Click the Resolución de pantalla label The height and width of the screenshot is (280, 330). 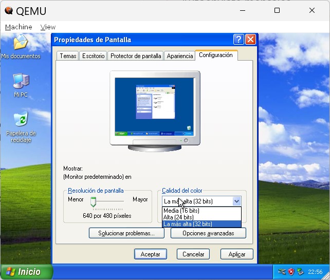click(96, 191)
